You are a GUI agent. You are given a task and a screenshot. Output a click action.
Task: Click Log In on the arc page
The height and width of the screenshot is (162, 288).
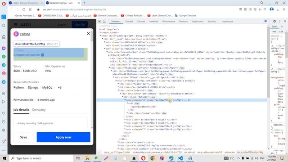tap(62, 24)
